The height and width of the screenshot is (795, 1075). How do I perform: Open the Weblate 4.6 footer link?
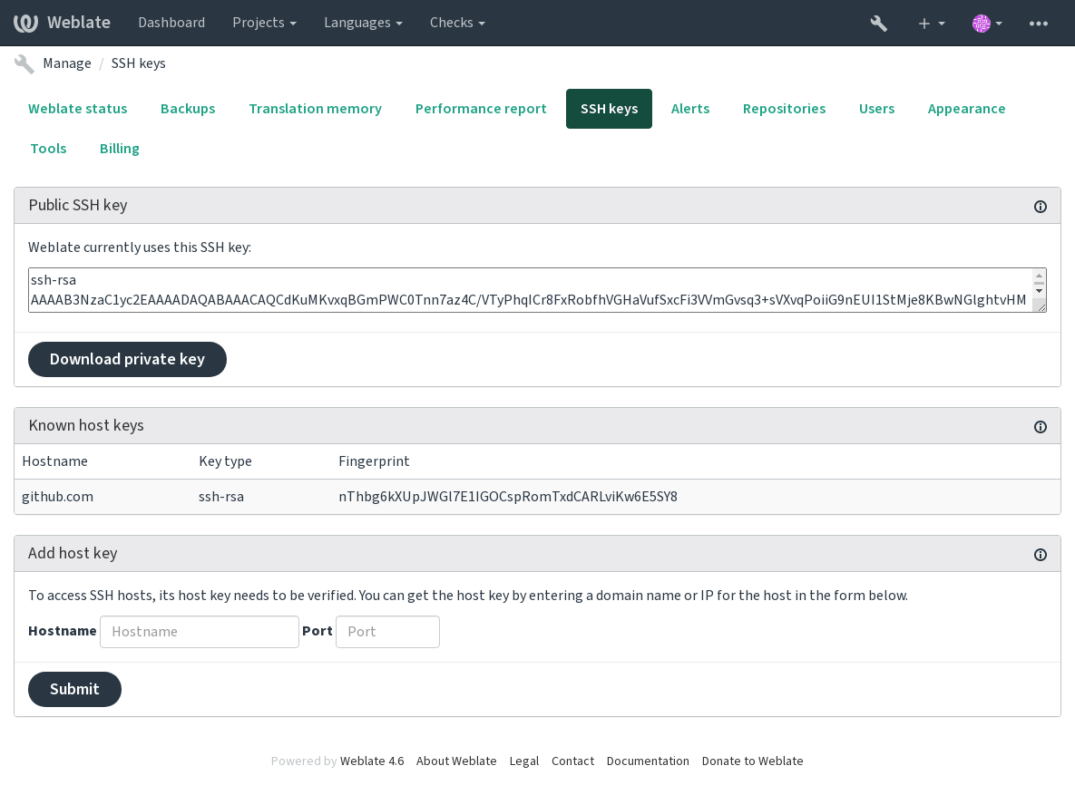(372, 761)
